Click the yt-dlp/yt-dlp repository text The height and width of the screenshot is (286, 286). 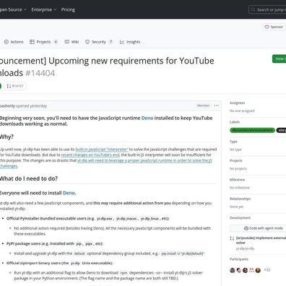(245, 248)
